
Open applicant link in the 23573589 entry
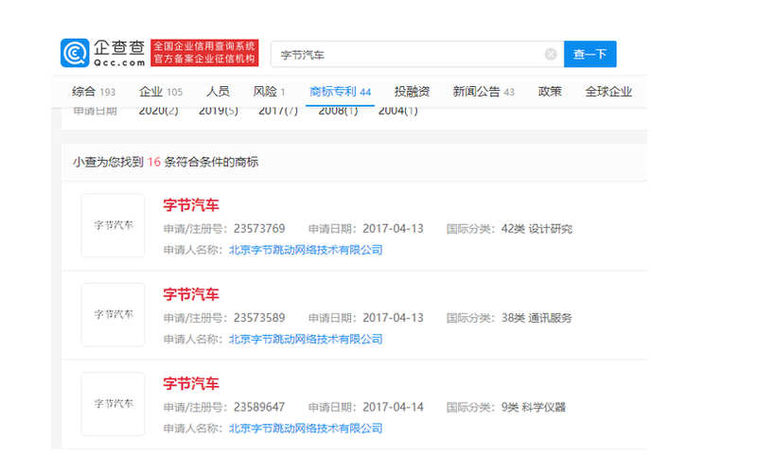coord(306,340)
